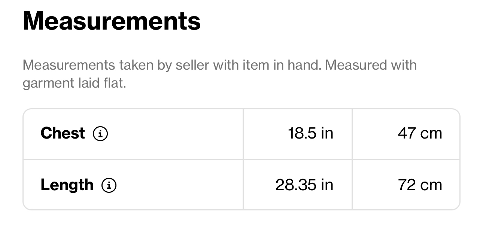Click 'garment laid flat.' description line
This screenshot has height=234, width=483.
pos(74,83)
